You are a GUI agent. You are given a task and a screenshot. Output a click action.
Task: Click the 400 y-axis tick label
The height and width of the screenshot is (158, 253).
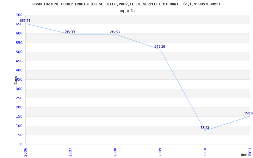click(19, 70)
